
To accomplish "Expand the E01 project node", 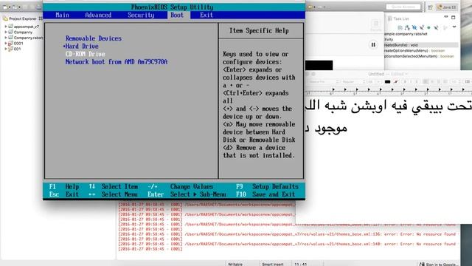I will coord(6,49).
